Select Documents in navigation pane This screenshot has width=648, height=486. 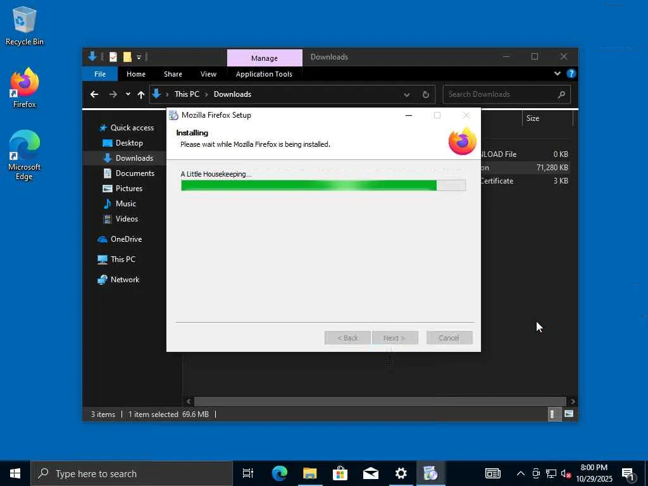128,173
